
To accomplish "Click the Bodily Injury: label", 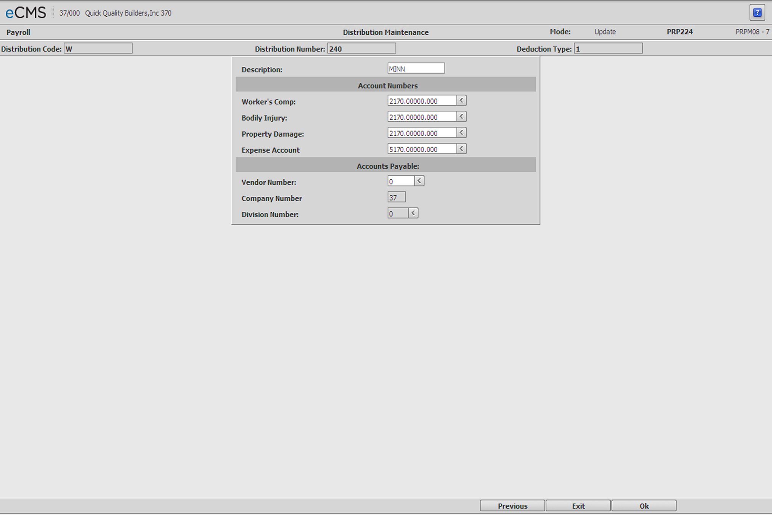I will (x=264, y=118).
